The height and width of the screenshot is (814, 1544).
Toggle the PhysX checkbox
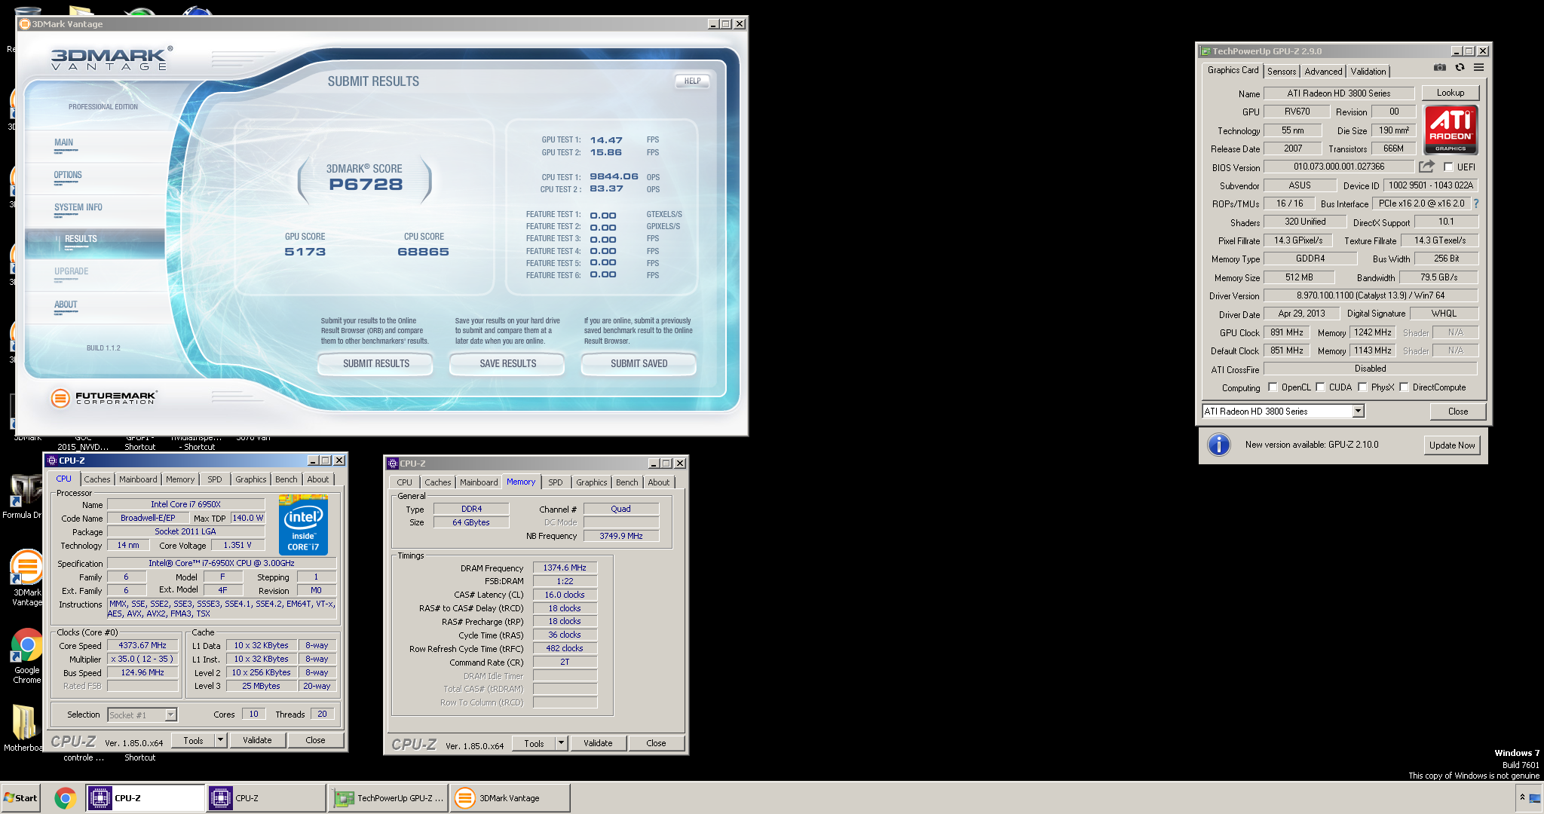(1362, 387)
